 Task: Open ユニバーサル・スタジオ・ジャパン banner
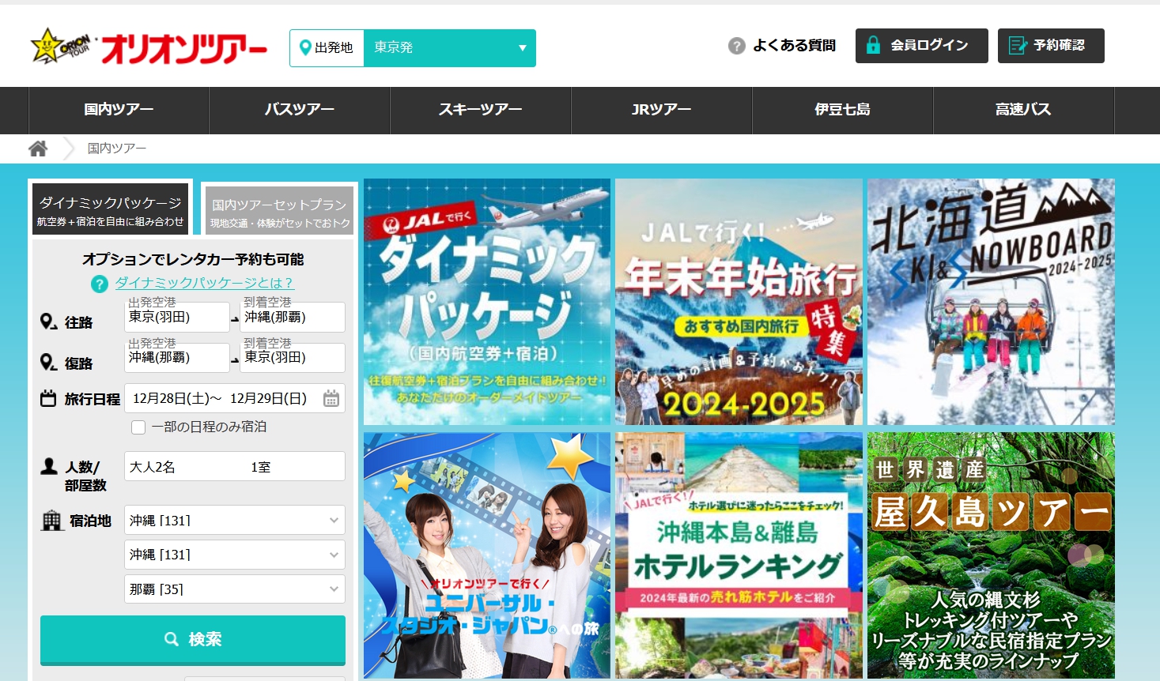point(487,555)
